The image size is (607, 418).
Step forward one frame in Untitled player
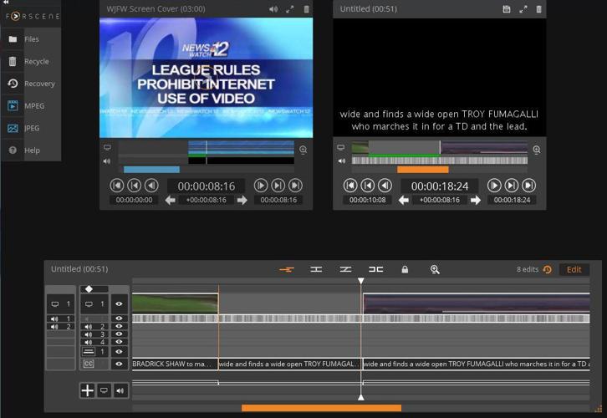[x=512, y=186]
